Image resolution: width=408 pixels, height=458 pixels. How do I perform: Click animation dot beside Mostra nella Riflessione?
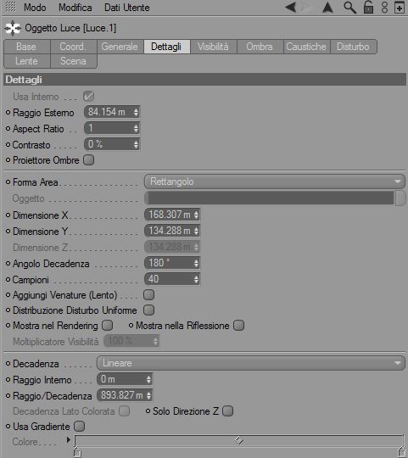point(131,325)
